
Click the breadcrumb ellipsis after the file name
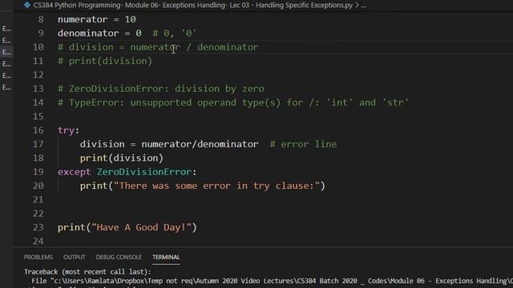coord(363,6)
